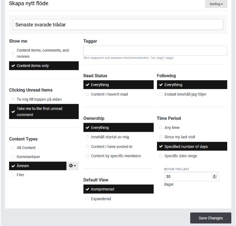This screenshot has width=236, height=226.
Task: Select Content I haven't read
Action: (109, 94)
